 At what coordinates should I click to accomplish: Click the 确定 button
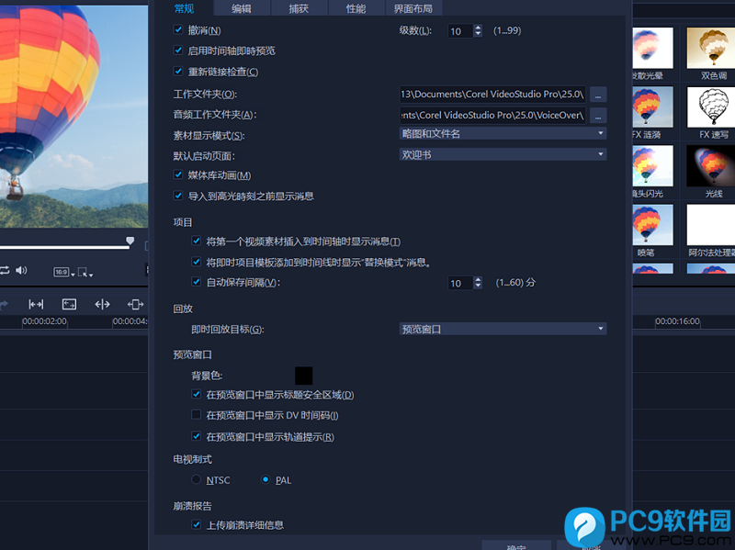(516, 545)
